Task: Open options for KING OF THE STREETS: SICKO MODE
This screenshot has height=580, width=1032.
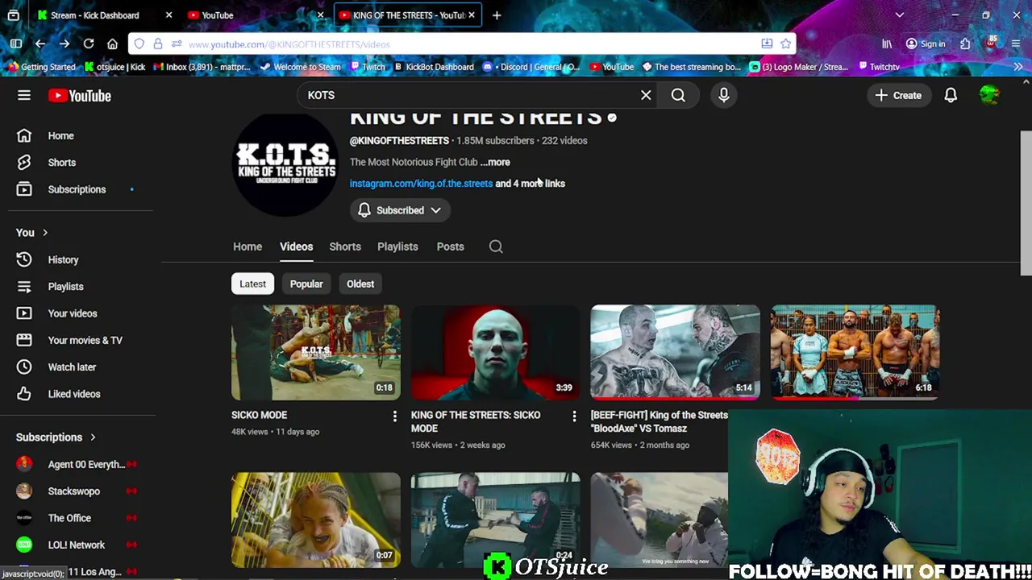Action: click(x=574, y=416)
